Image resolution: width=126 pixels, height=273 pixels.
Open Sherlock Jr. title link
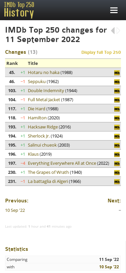[39, 136]
